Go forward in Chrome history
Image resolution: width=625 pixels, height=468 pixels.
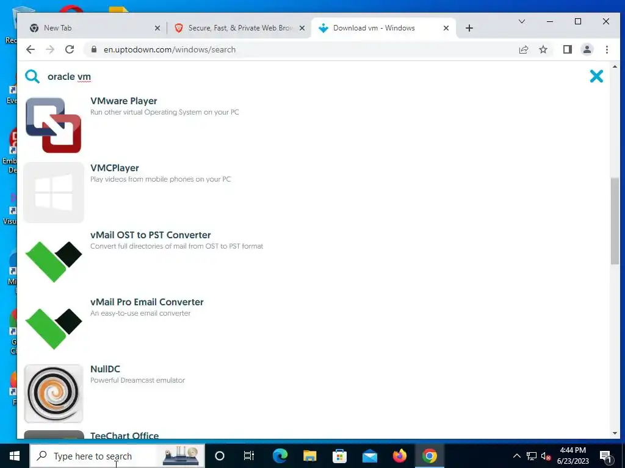[50, 49]
